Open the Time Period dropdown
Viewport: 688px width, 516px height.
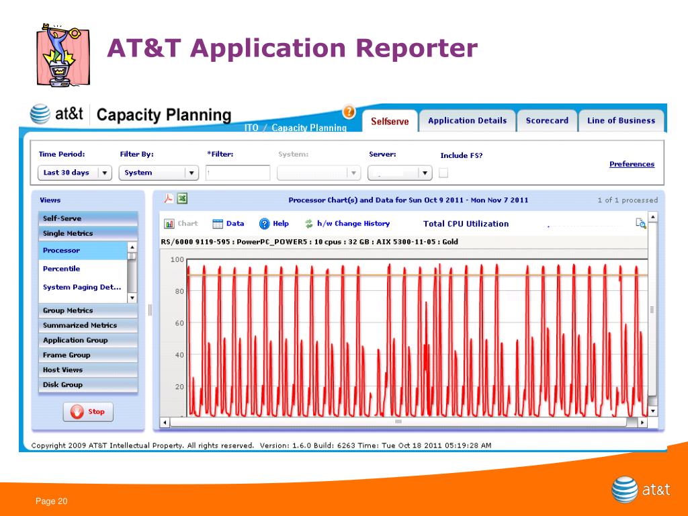(75, 173)
